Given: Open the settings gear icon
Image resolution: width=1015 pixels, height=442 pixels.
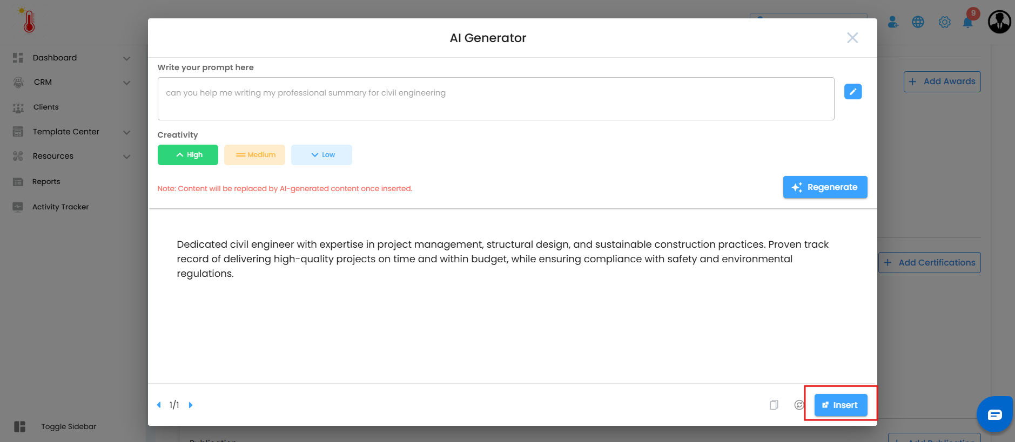Looking at the screenshot, I should coord(944,22).
